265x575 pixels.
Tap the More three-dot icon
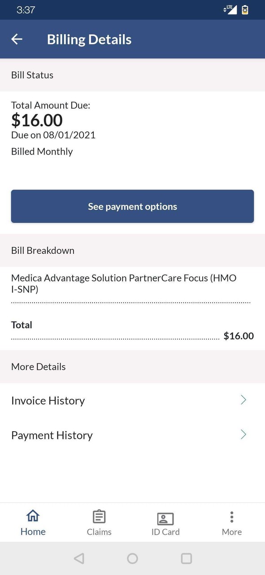coord(232,517)
